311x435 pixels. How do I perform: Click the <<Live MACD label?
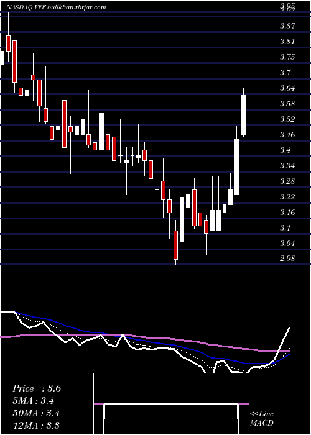(262, 419)
